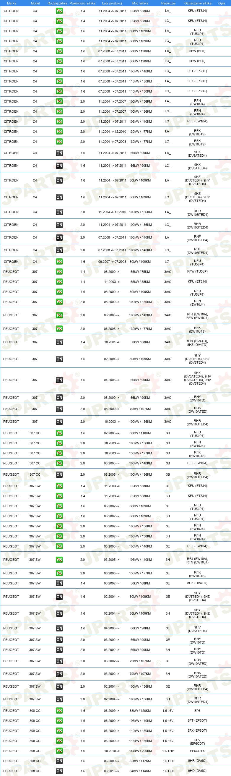The height and width of the screenshot is (776, 231).
Task: Select the '115kW / 156KM' power cell
Action: (x=140, y=741)
